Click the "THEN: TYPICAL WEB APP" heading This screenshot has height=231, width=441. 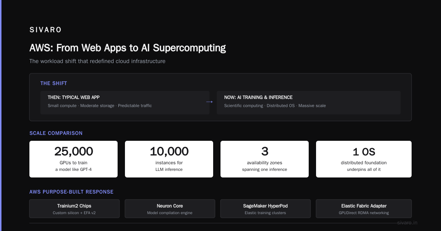[73, 98]
